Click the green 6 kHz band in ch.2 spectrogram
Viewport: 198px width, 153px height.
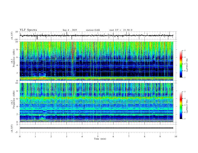pos(96,97)
